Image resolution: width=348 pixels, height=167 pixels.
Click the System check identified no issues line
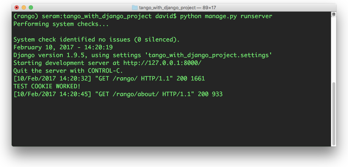pos(96,40)
